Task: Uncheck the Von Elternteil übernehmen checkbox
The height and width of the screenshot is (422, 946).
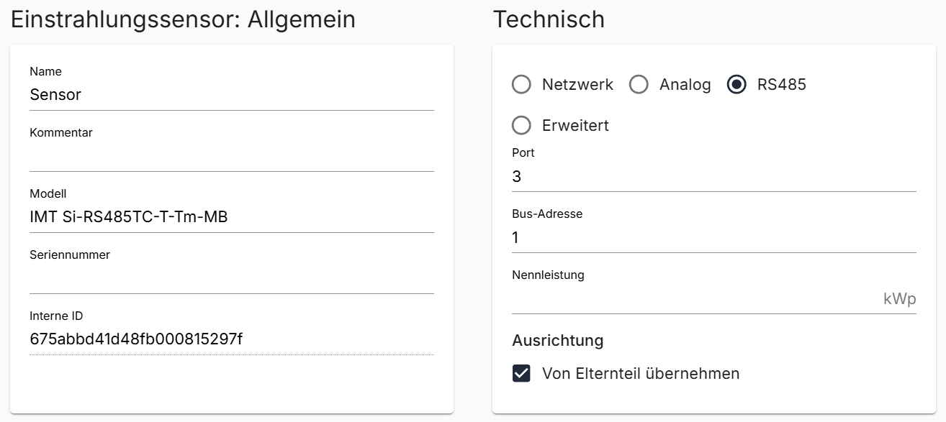Action: (521, 374)
